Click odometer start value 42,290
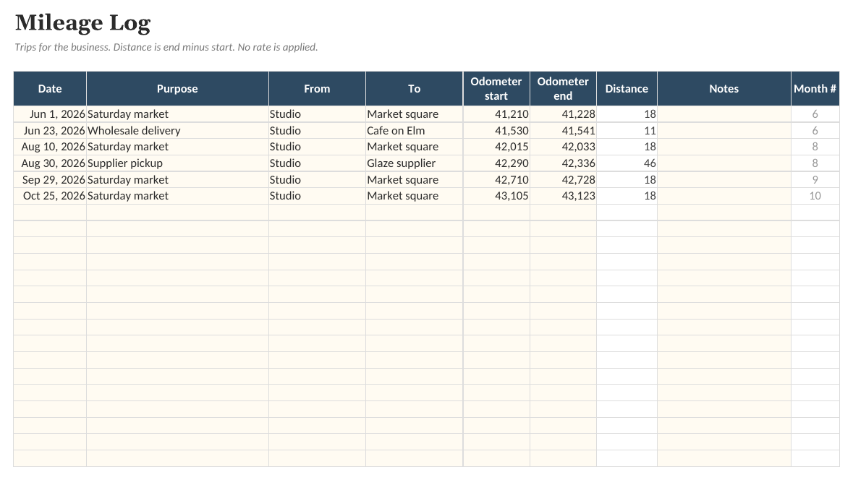 [x=496, y=163]
